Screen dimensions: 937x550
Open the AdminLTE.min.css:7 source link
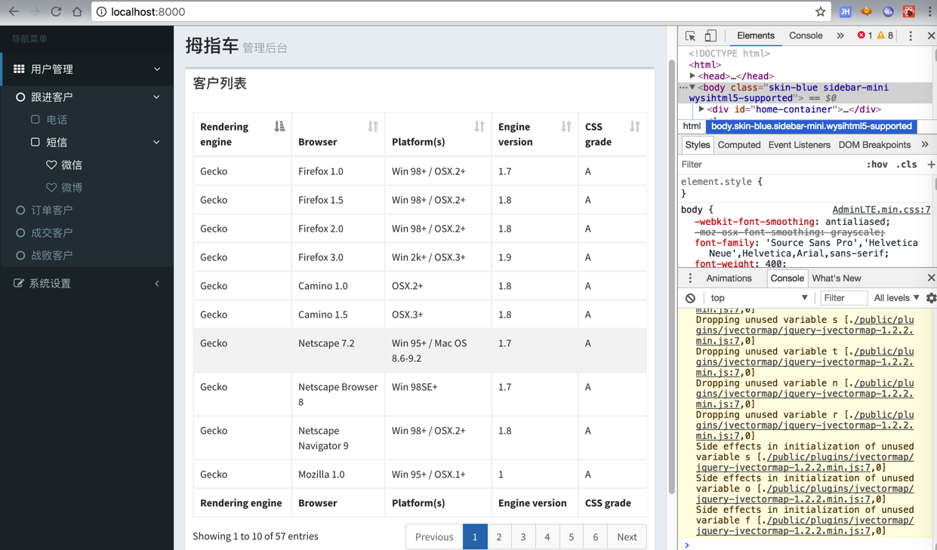(x=880, y=210)
